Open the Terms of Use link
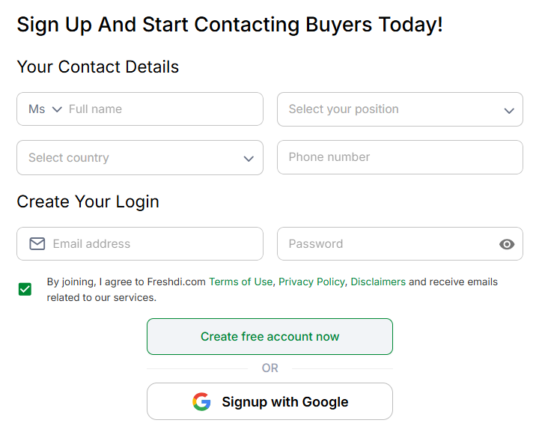 click(240, 282)
